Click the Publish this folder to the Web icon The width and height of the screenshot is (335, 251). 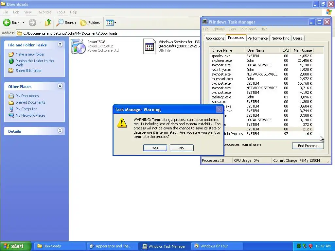11,61
